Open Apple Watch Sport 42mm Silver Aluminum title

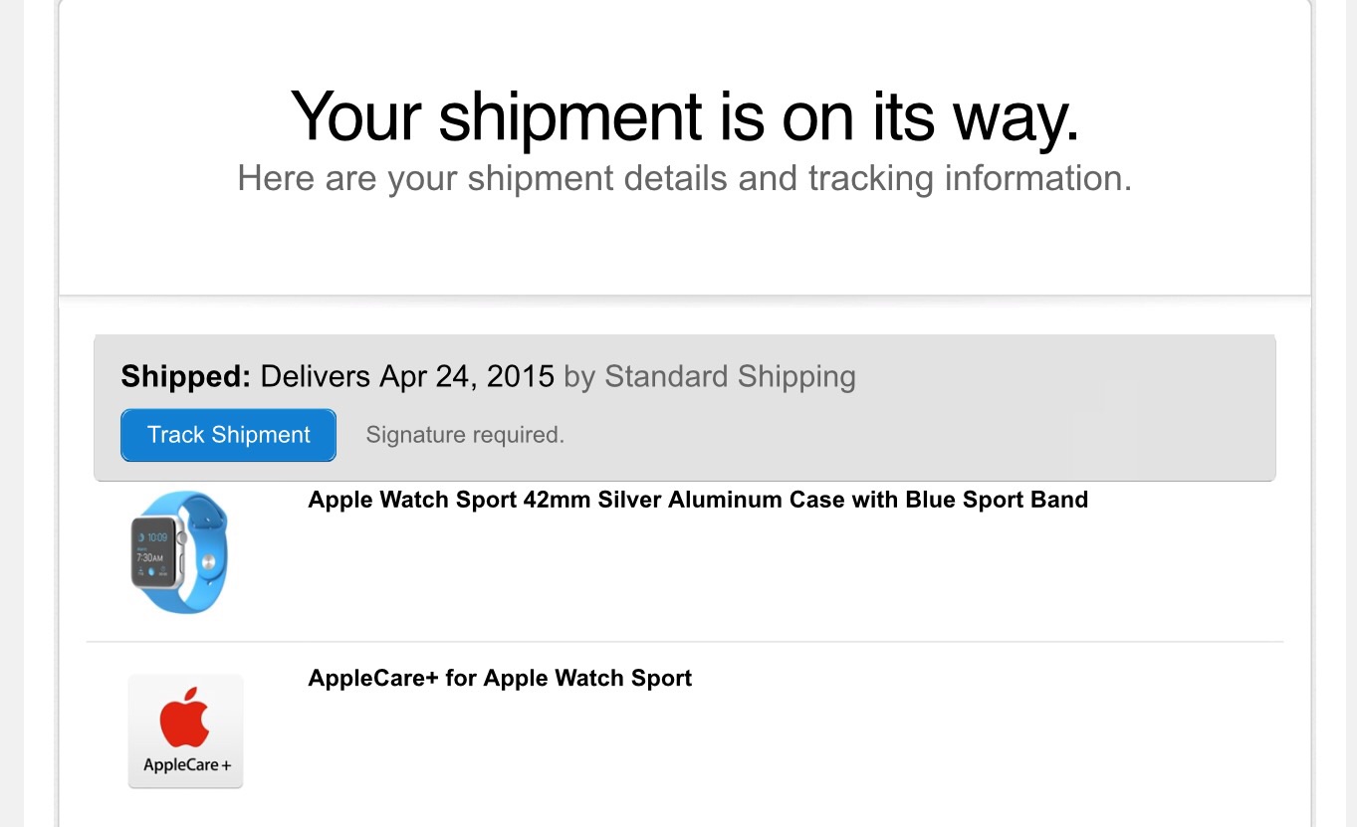[x=698, y=500]
